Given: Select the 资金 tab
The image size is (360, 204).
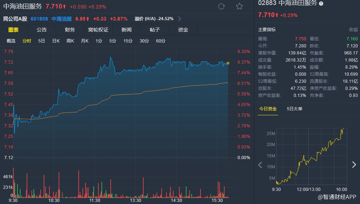Looking at the screenshot, I should (183, 30).
